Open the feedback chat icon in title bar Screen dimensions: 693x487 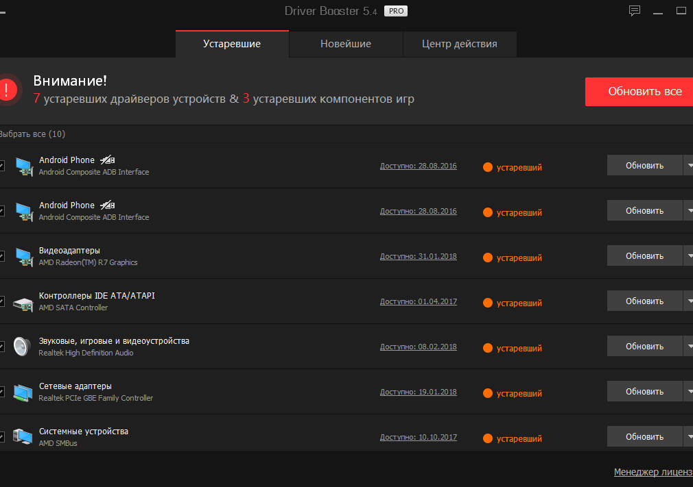coord(635,11)
